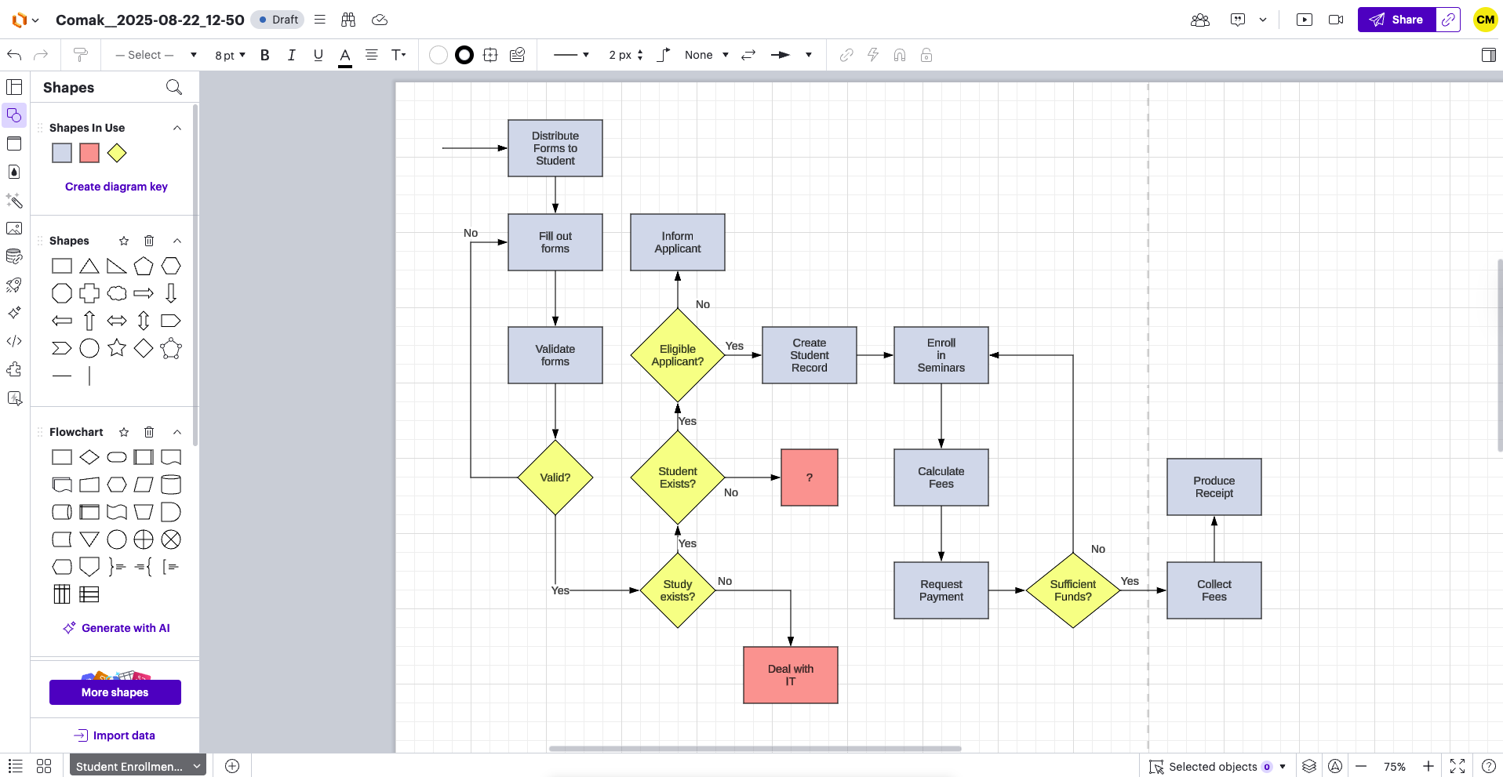This screenshot has height=777, width=1503.
Task: Click the Generate with AI link
Action: point(116,627)
